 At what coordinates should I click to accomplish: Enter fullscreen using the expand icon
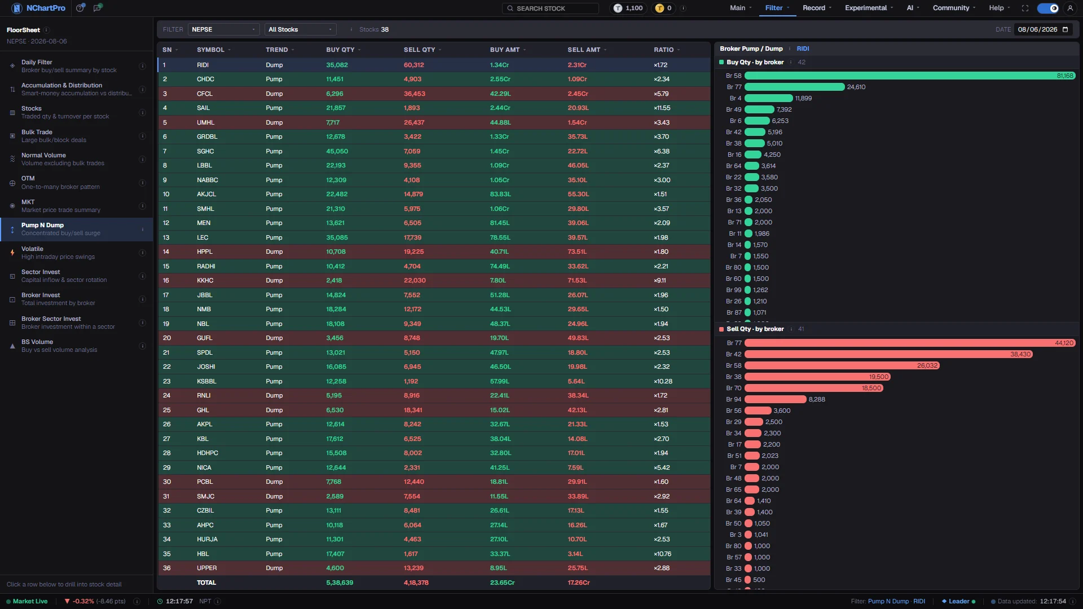1025,8
